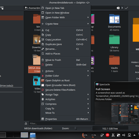Select the Videos folder icon
The width and height of the screenshot is (139, 139).
pyautogui.click(x=37, y=81)
